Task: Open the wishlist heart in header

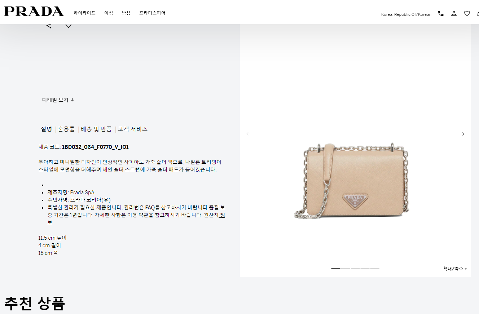Action: 467,13
